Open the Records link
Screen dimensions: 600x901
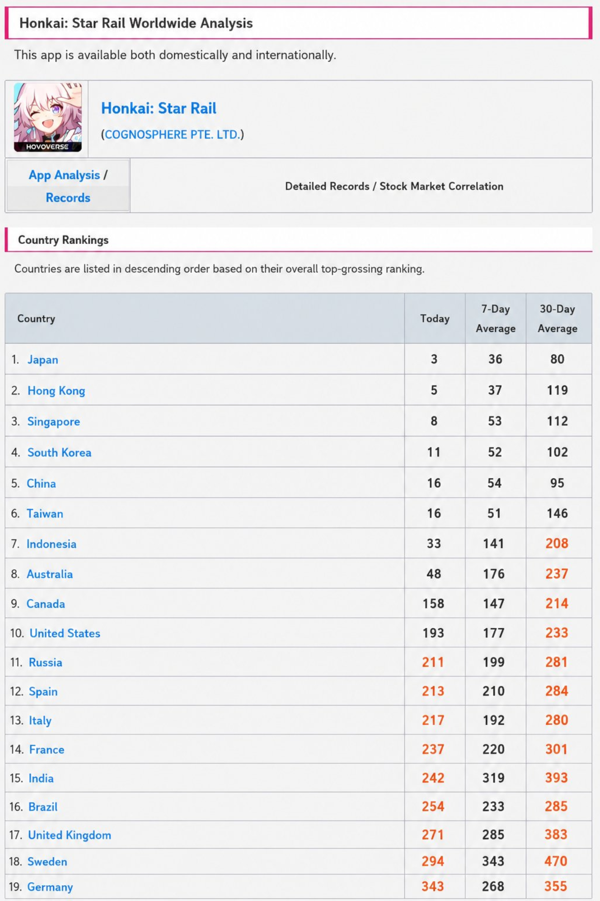click(x=68, y=198)
